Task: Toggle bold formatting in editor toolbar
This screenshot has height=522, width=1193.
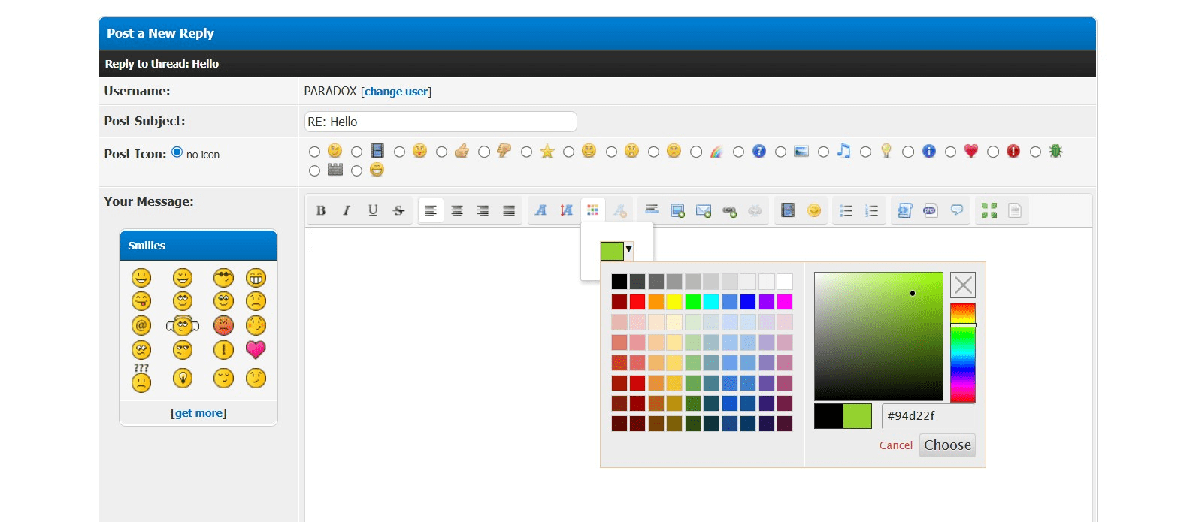Action: click(x=321, y=211)
